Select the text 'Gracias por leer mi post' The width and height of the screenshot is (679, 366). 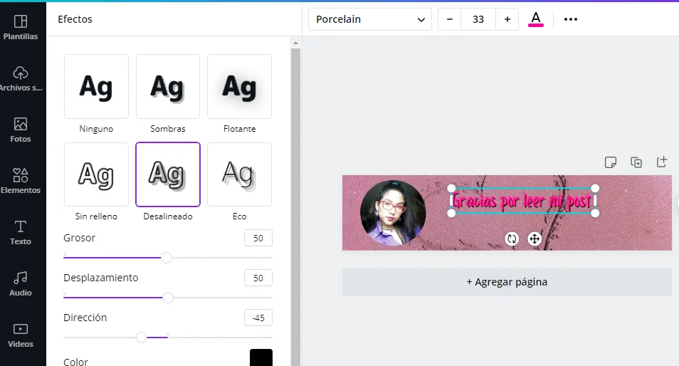(522, 201)
